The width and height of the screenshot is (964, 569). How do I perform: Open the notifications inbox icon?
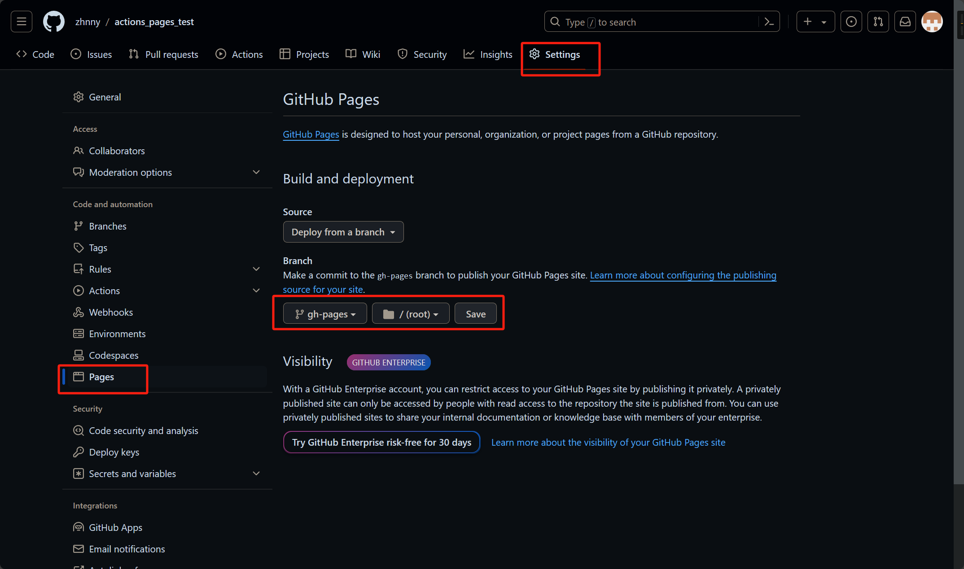[905, 22]
